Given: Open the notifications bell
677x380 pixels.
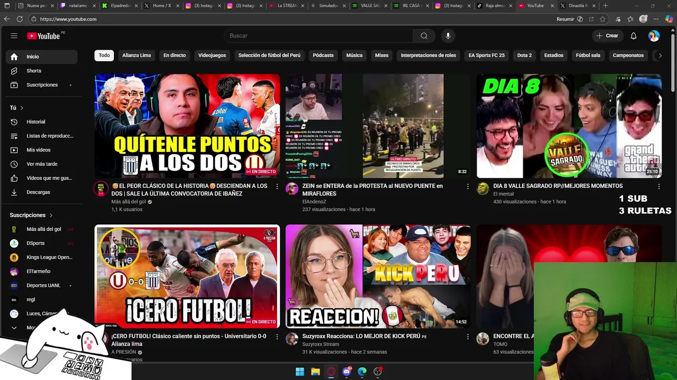Looking at the screenshot, I should coord(633,36).
